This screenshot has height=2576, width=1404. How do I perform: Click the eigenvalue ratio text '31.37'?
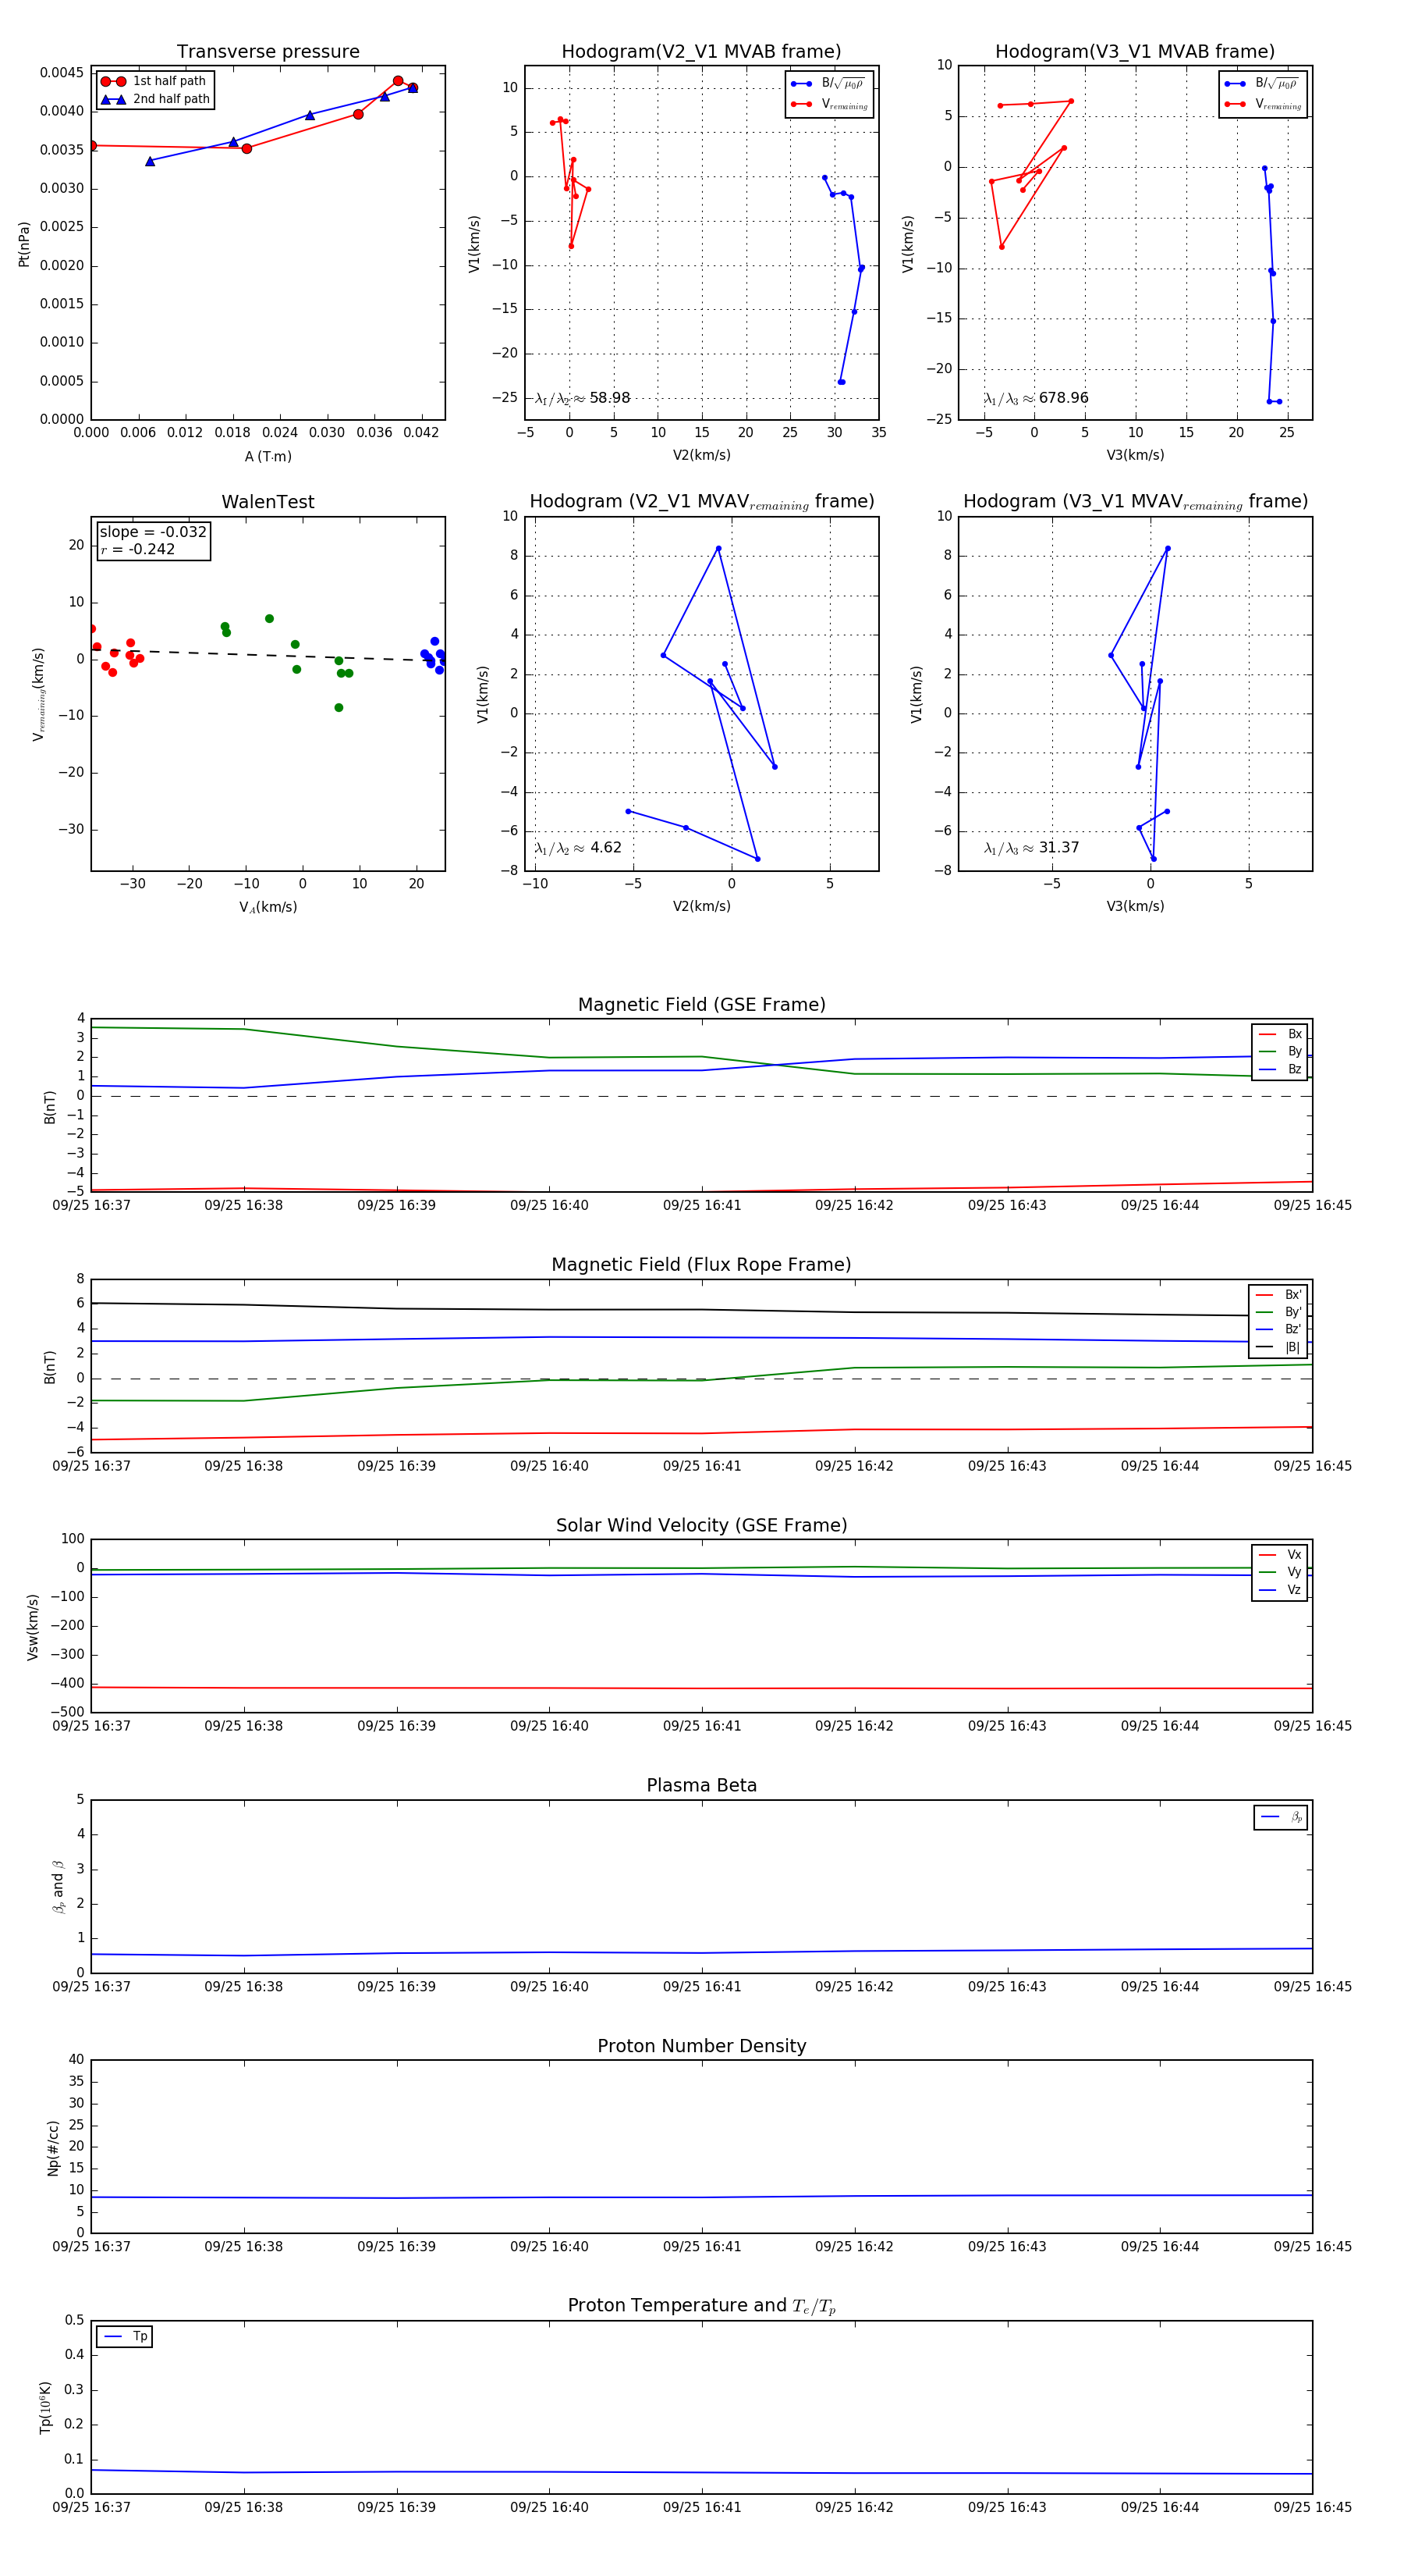pyautogui.click(x=1059, y=848)
